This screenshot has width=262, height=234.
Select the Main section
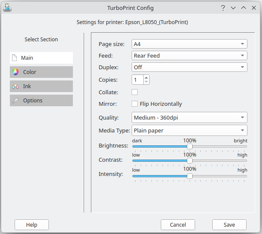41,58
